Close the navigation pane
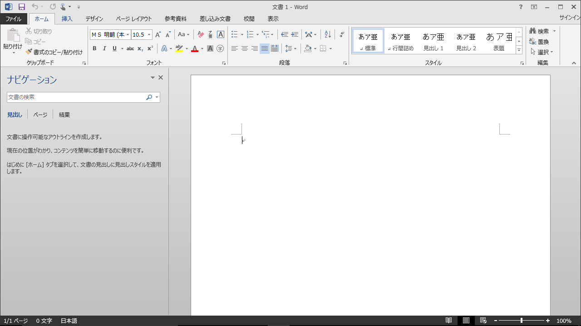Viewport: 581px width, 326px height. (161, 78)
